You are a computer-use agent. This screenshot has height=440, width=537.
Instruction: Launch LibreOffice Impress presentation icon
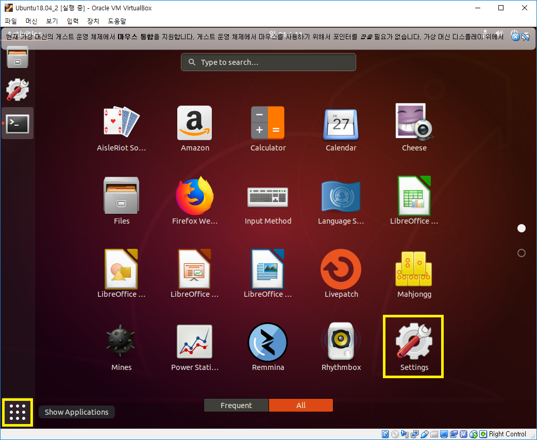(x=194, y=274)
